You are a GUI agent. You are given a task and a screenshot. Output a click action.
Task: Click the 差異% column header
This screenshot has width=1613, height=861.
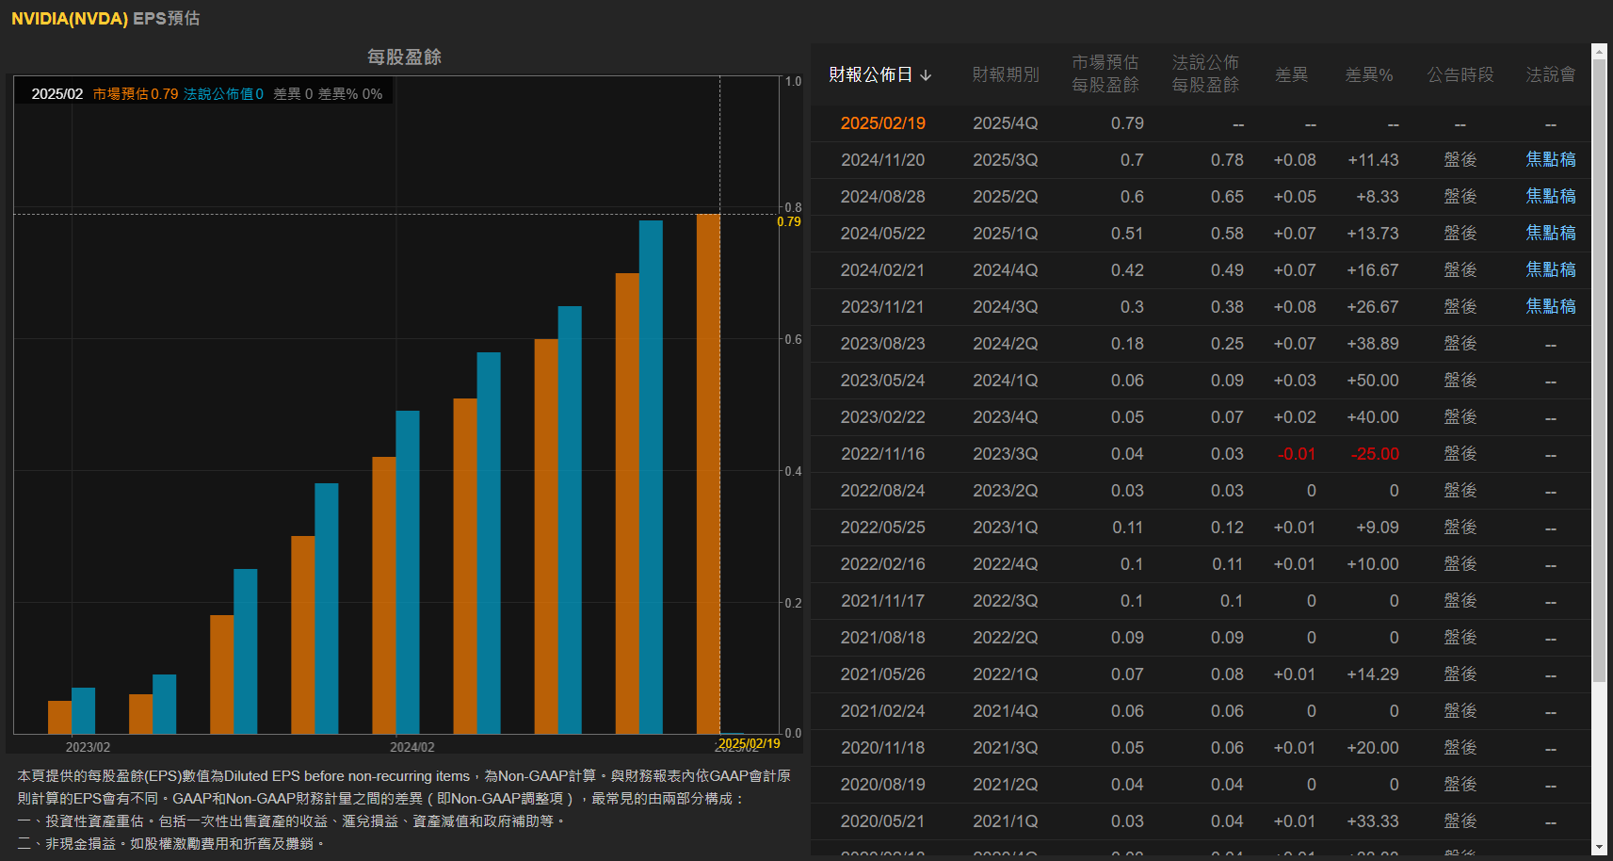(1369, 74)
